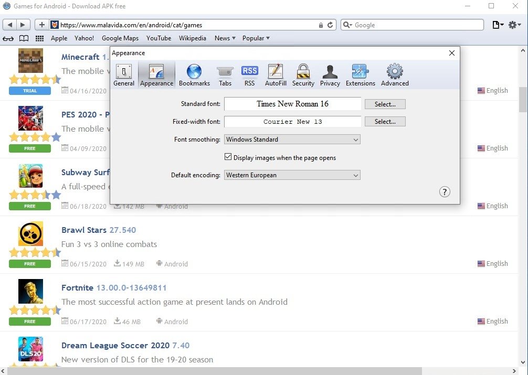528x375 pixels.
Task: Go back with the browser back arrow
Action: coord(10,25)
